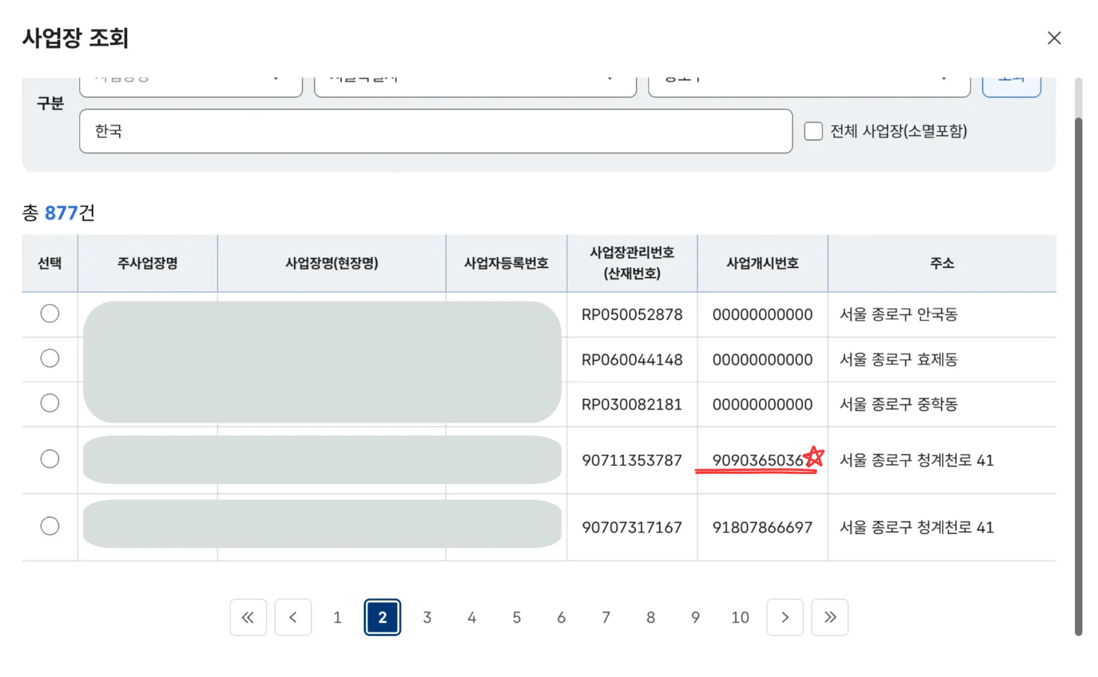The image size is (1098, 677).
Task: Open the rightmost 구분 dropdown
Action: tap(809, 85)
